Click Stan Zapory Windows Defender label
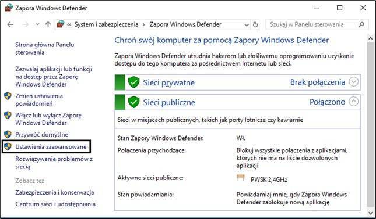This screenshot has width=376, height=219. [161, 138]
